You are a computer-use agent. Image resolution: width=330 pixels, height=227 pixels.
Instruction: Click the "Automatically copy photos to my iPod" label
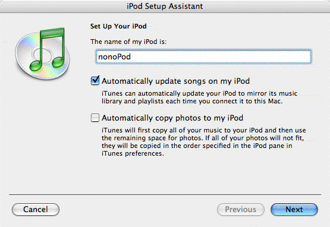tap(172, 118)
